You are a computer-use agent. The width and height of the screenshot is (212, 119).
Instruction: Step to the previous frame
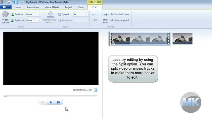tap(43, 102)
